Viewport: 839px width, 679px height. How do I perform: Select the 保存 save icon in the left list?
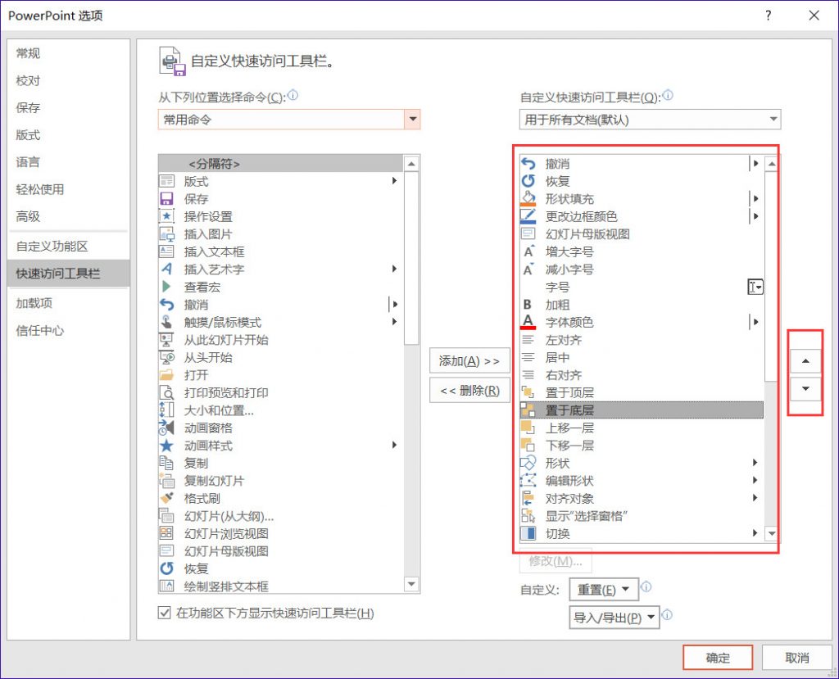(166, 199)
